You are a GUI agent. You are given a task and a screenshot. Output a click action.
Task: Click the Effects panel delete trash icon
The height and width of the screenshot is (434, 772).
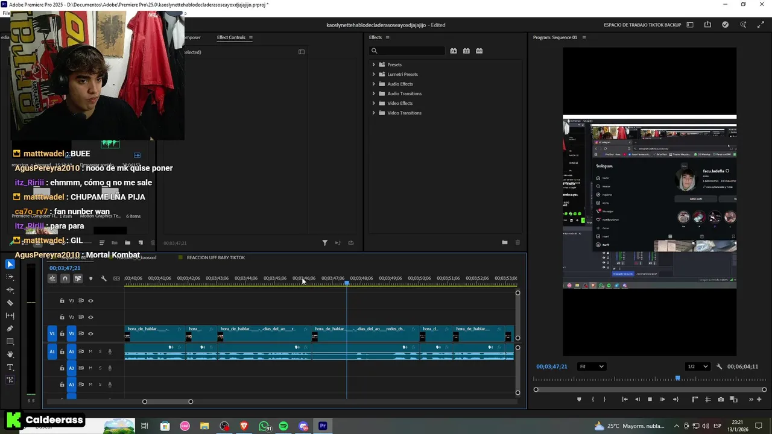click(x=517, y=242)
